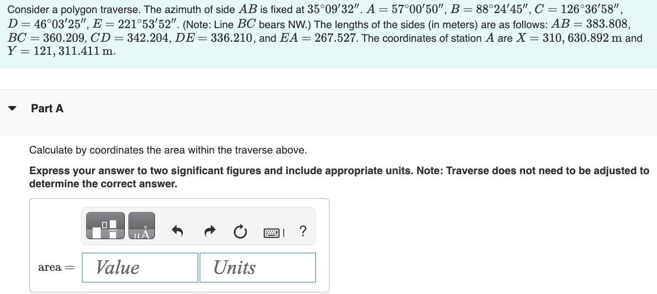Image resolution: width=657 pixels, height=294 pixels.
Task: Select the Part A heading
Action: (47, 108)
